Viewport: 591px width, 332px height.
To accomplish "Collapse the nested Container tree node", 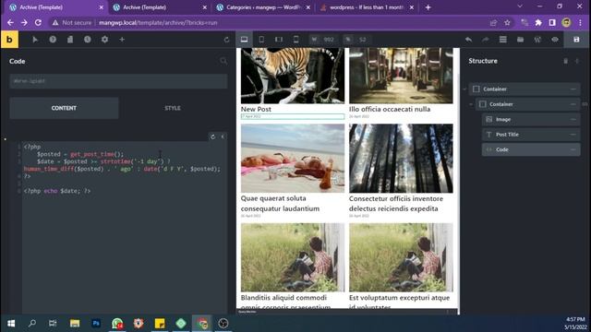I will [471, 104].
